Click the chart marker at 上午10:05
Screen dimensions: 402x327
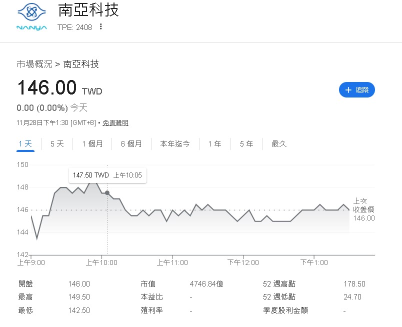(x=106, y=192)
